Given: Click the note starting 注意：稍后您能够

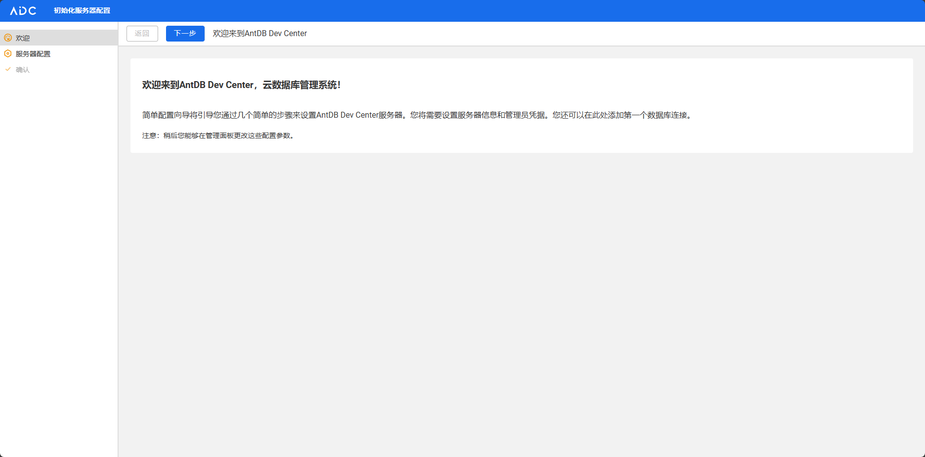Looking at the screenshot, I should pyautogui.click(x=219, y=136).
